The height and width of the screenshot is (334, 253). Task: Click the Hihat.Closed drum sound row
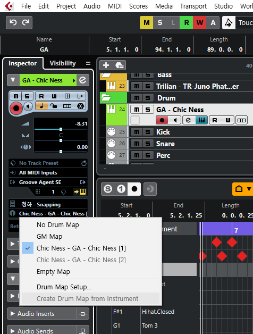[x=158, y=312]
